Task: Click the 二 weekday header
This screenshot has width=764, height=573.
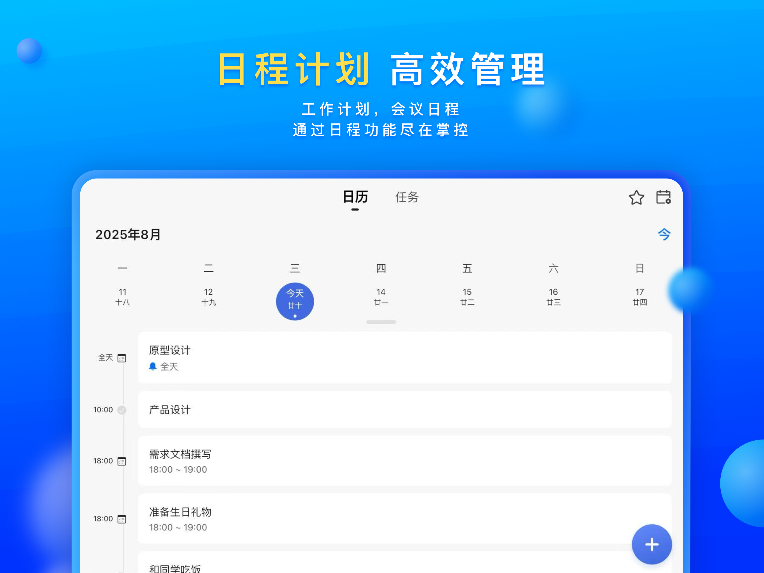Action: pos(208,268)
